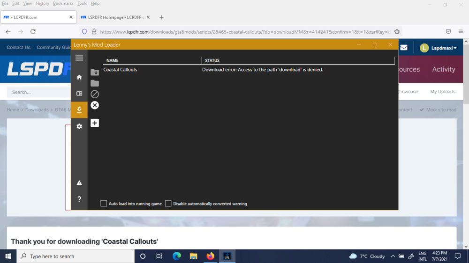Open the Activity navigation item
Viewport: 469px width, 263px height.
(444, 69)
